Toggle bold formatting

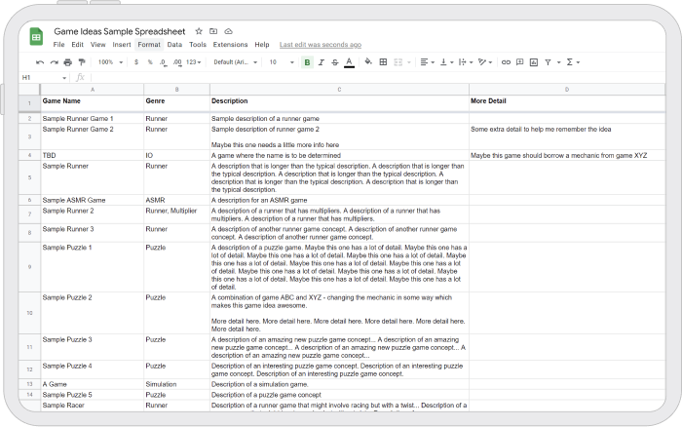[x=307, y=61]
